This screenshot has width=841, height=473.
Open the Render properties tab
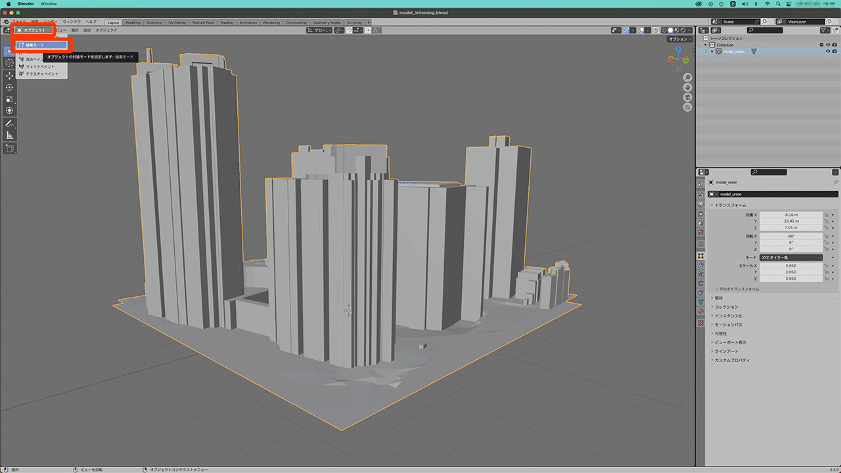pos(700,196)
